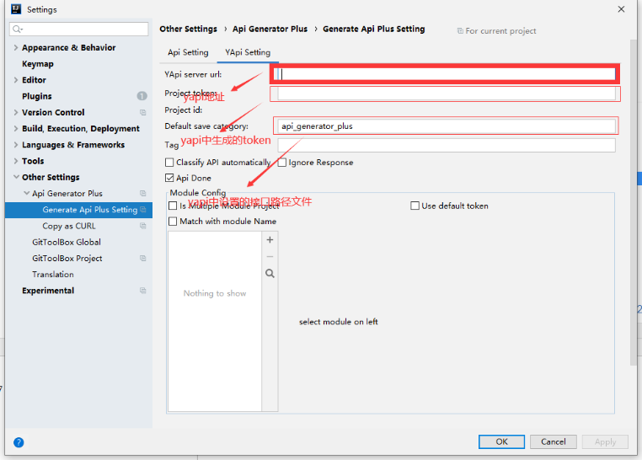
Task: Close the Settings dialog with X
Action: 621,9
